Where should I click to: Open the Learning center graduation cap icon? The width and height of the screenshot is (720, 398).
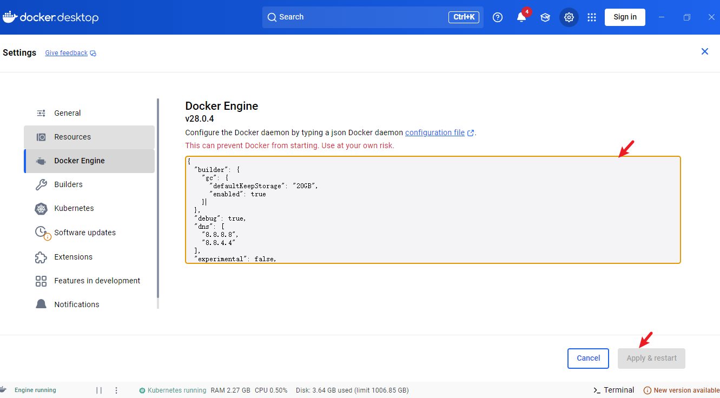[x=545, y=17]
